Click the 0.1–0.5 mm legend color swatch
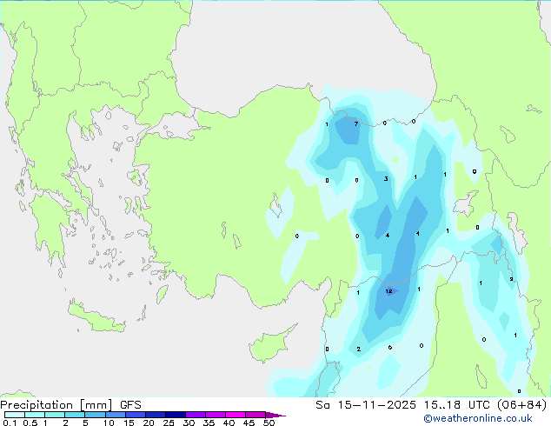 pyautogui.click(x=15, y=415)
